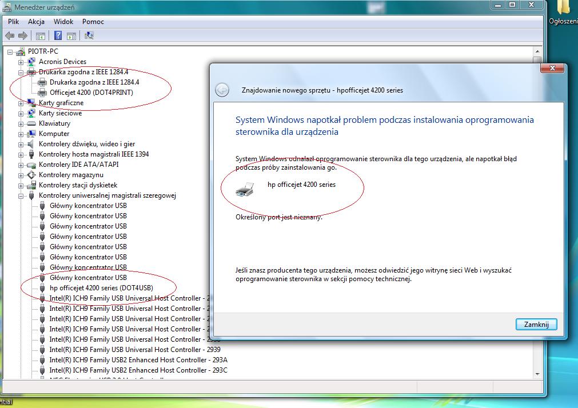
Task: Open the Akcja menu
Action: tap(36, 22)
